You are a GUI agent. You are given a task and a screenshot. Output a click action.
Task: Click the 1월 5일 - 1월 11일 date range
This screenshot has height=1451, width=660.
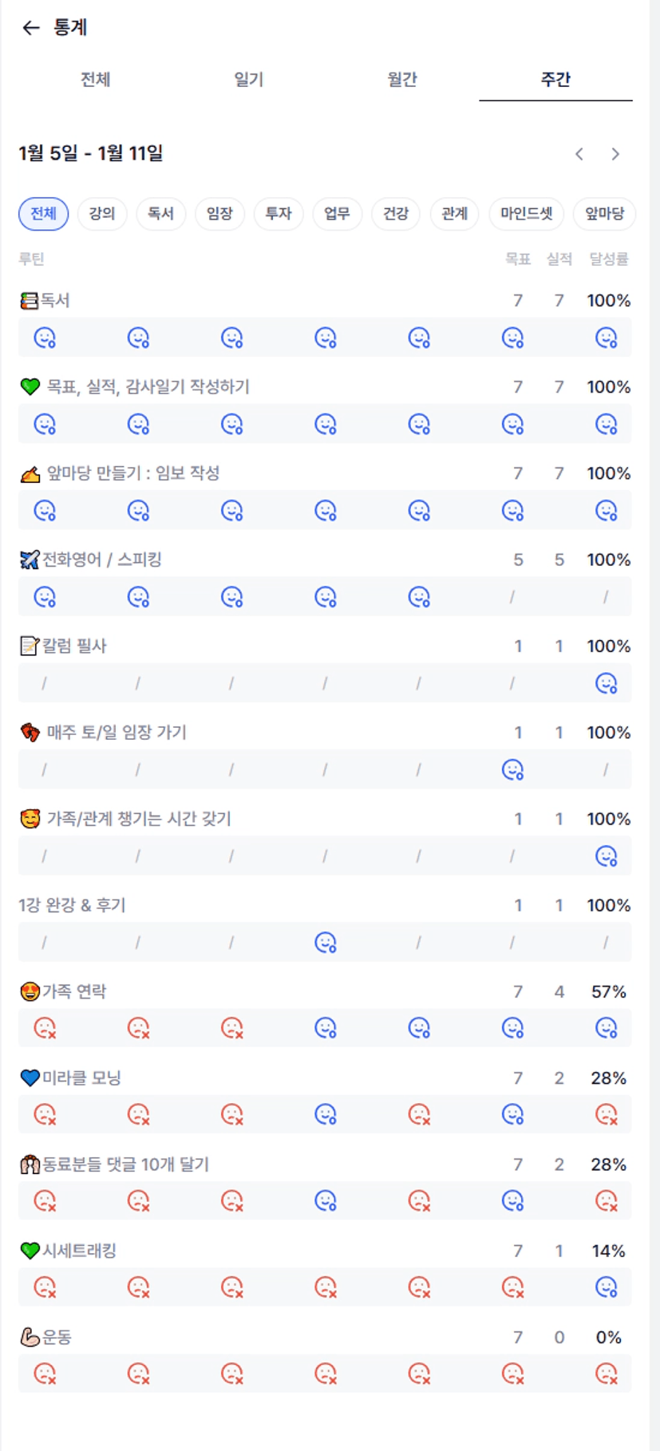tap(91, 153)
